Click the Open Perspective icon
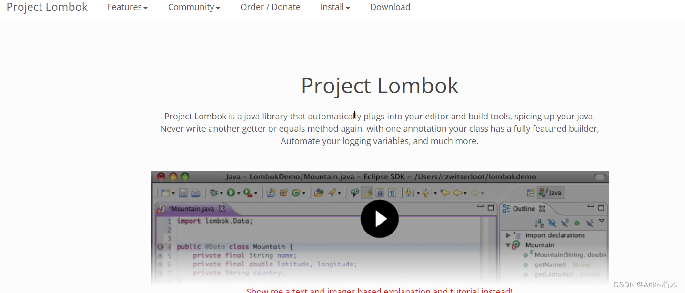Screen dimensions: 685x293 click(x=530, y=193)
